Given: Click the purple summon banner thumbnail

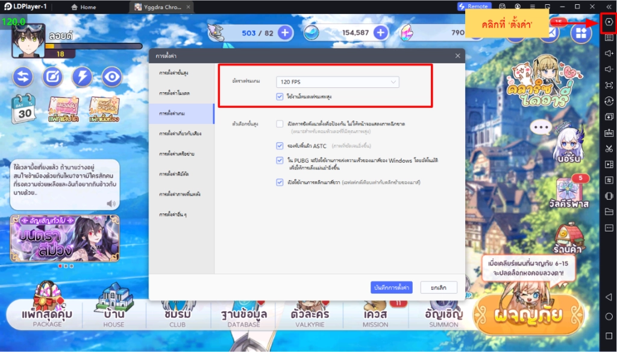Looking at the screenshot, I should click(64, 238).
